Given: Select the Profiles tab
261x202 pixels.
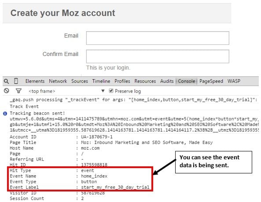Looking at the screenshot, I should click(122, 81).
